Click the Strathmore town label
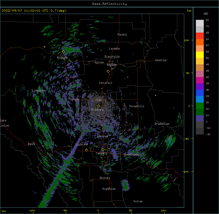 pos(131,155)
